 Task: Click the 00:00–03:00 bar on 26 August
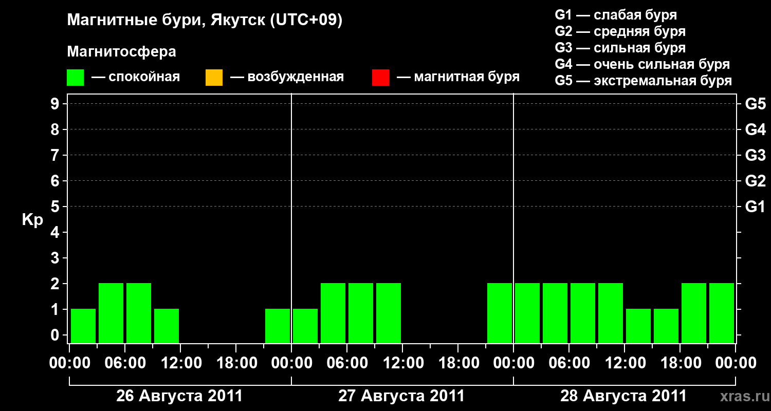coord(83,326)
